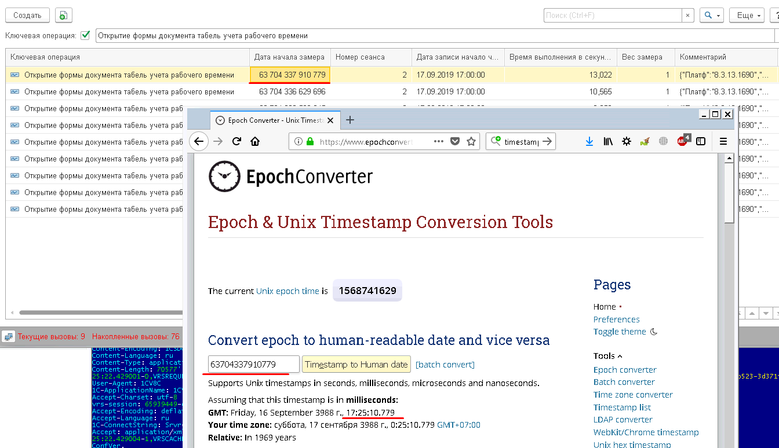Close the Epoch Converter tab
The width and height of the screenshot is (779, 448).
(x=331, y=120)
